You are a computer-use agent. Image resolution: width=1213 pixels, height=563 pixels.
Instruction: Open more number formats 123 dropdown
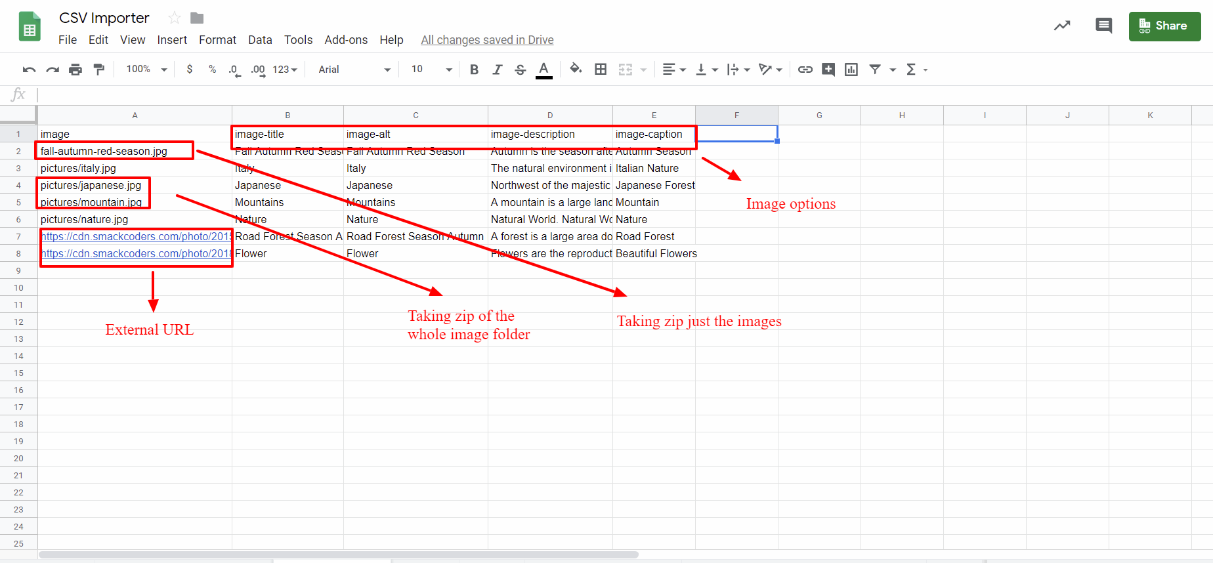click(x=285, y=70)
